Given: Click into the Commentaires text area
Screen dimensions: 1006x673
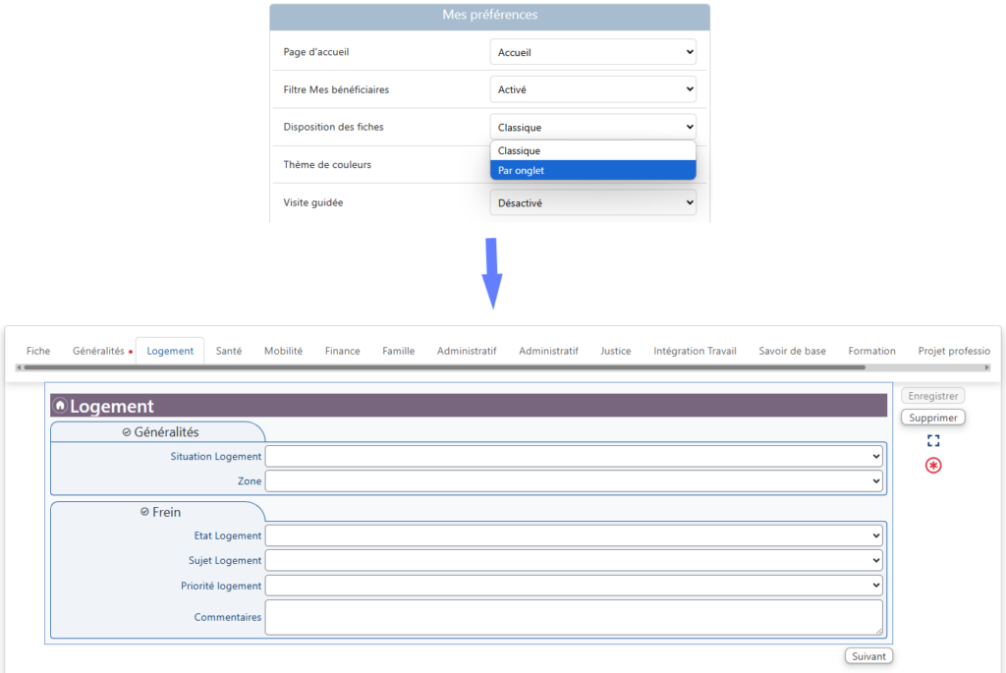Looking at the screenshot, I should tap(574, 618).
